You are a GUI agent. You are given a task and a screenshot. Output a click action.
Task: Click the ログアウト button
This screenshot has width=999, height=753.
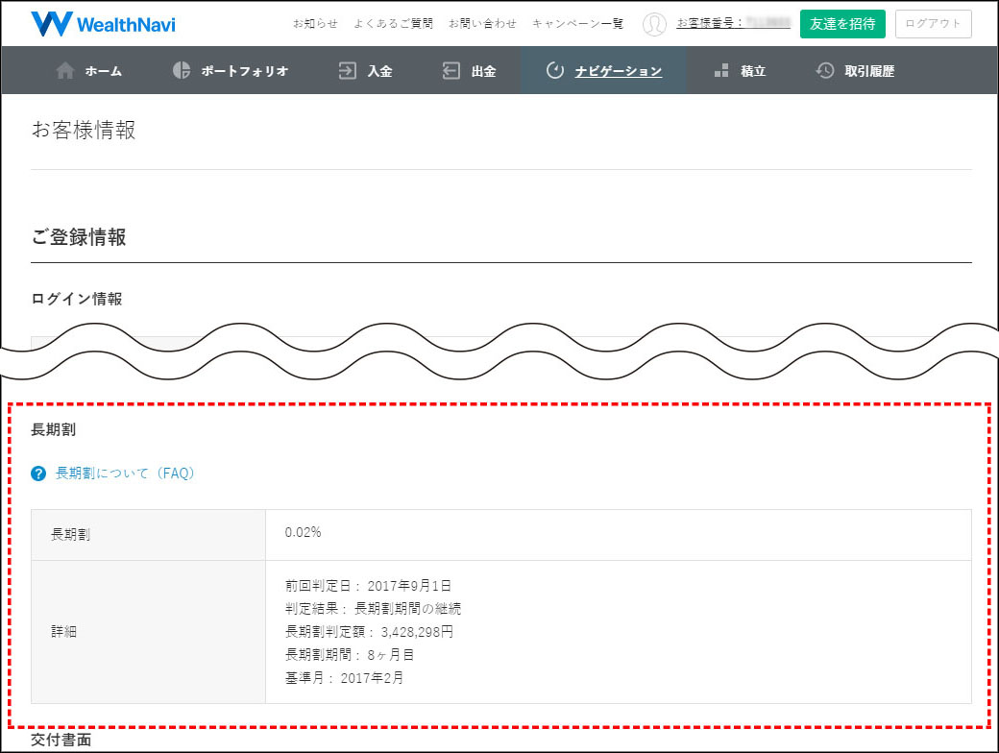coord(933,25)
